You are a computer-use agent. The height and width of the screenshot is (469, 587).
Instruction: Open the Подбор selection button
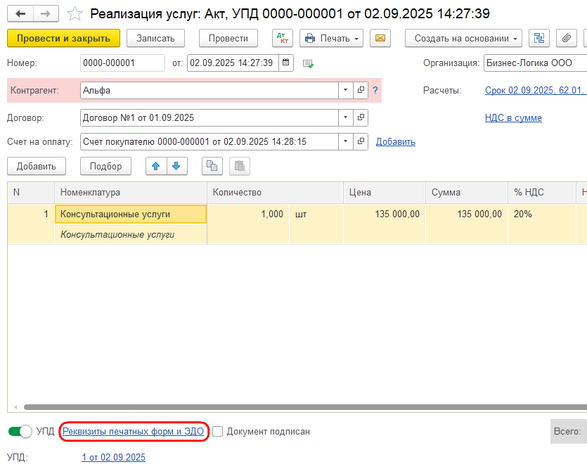point(105,166)
